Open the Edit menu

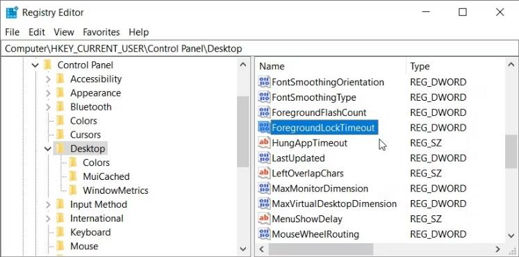(36, 32)
